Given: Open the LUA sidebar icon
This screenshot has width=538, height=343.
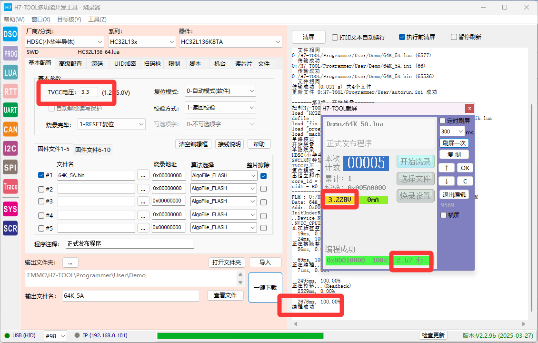Looking at the screenshot, I should [10, 72].
